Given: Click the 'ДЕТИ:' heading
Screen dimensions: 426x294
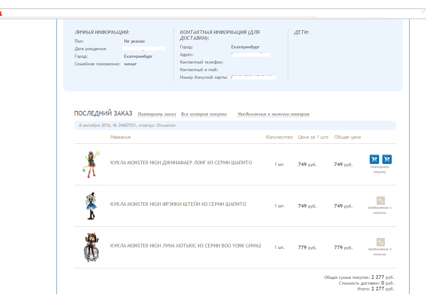Looking at the screenshot, I should tap(302, 33).
